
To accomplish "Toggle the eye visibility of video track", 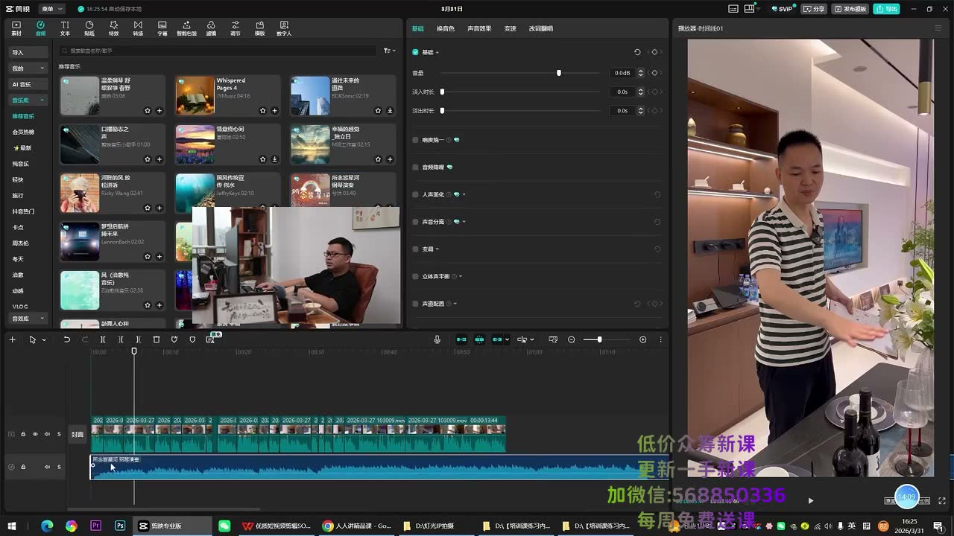I will pyautogui.click(x=34, y=434).
